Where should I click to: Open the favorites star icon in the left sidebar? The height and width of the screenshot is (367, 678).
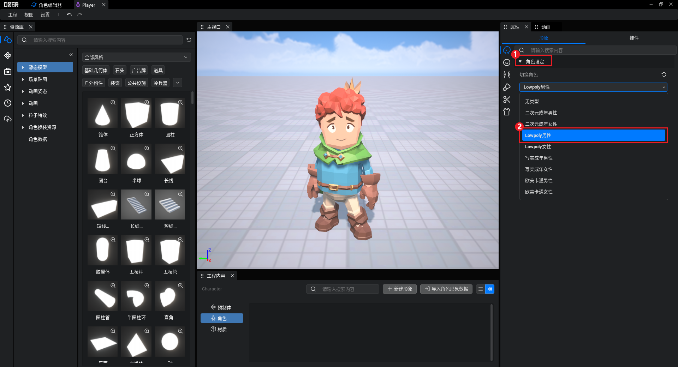8,87
